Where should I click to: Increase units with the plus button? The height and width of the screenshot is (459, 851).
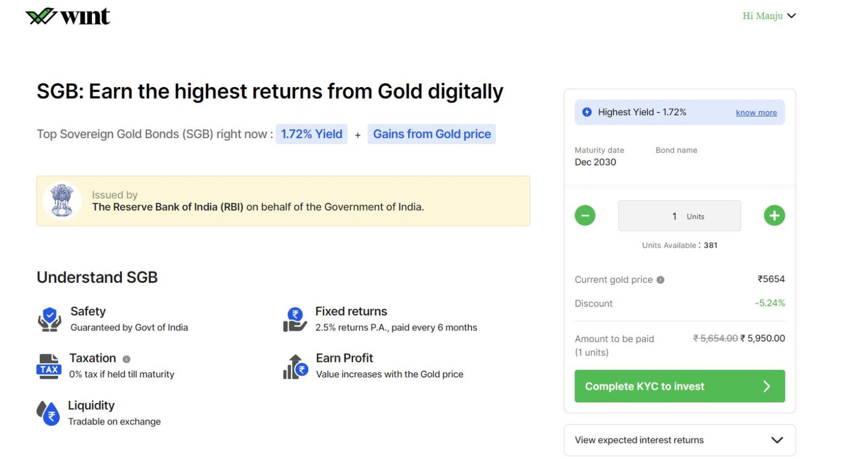tap(774, 215)
